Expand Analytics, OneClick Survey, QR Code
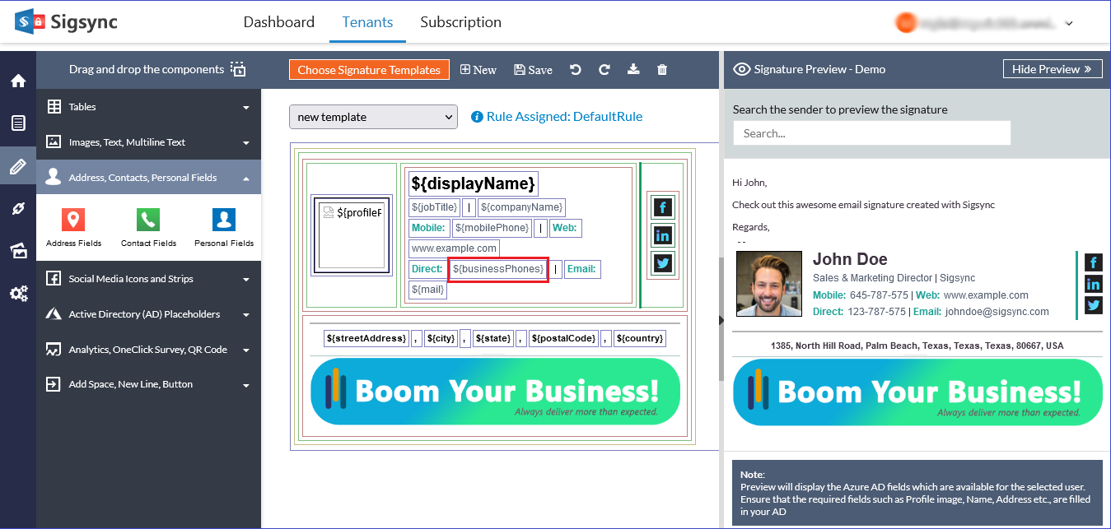Screen dimensions: 1111x529 pos(148,350)
